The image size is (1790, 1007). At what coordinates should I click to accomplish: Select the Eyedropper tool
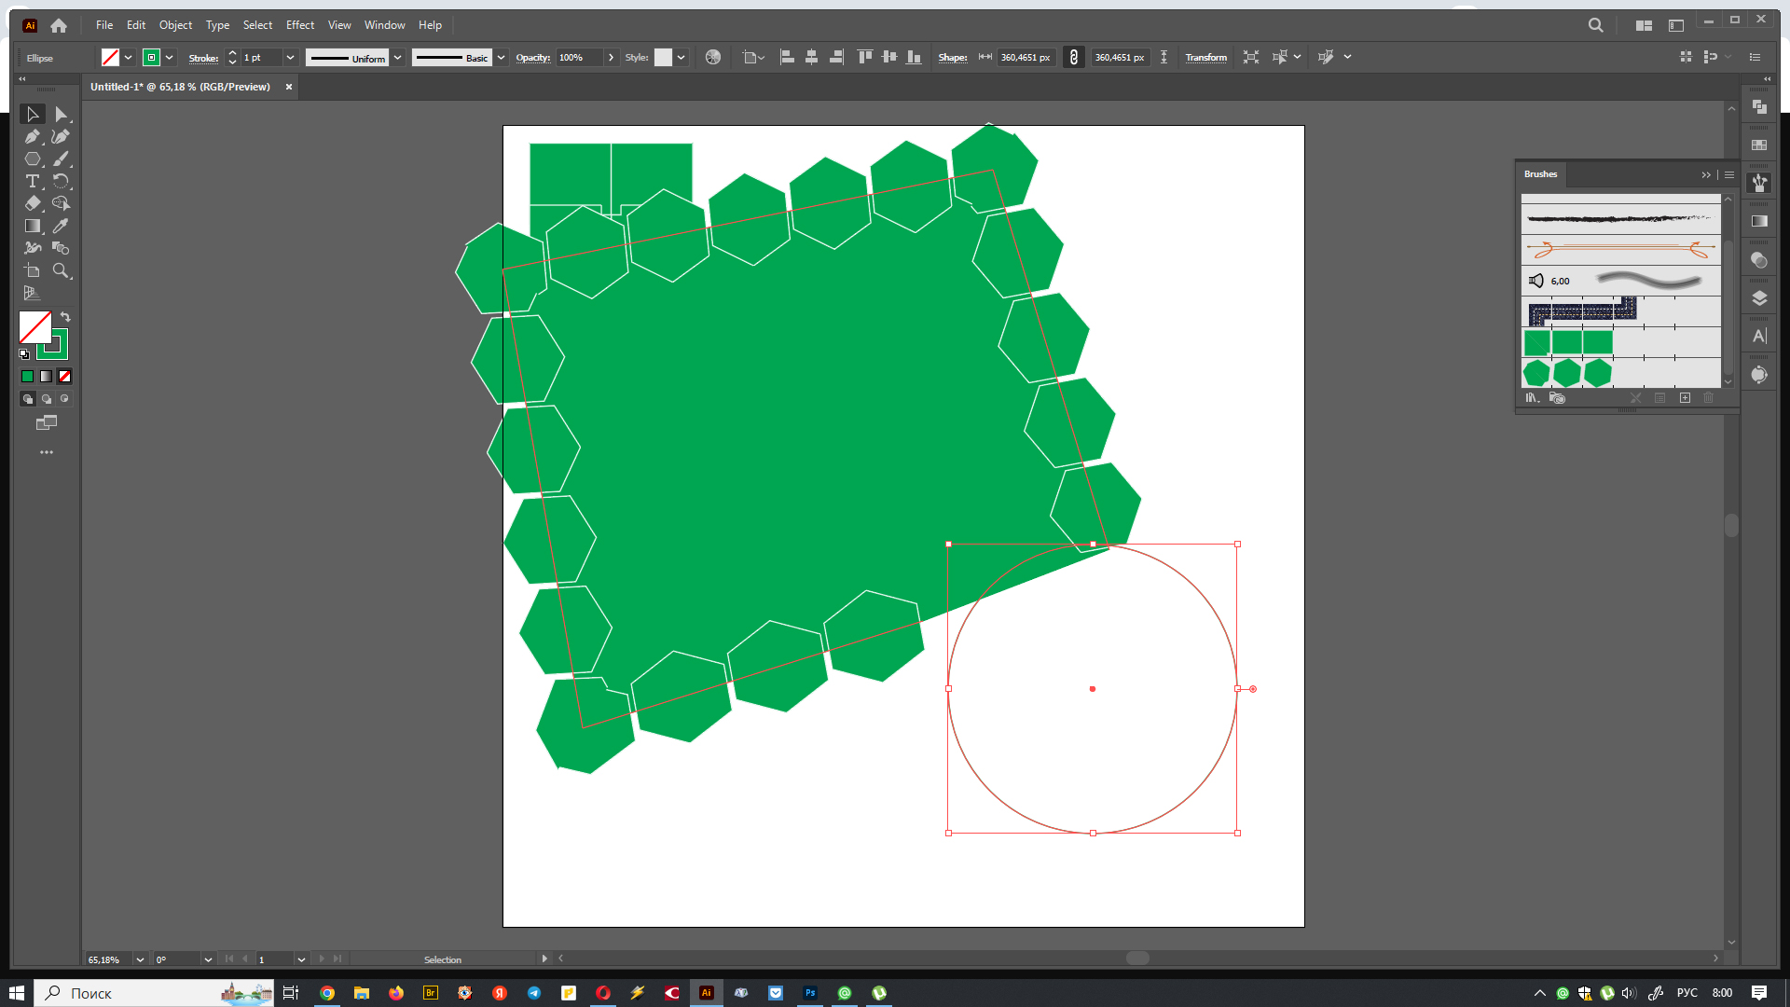pyautogui.click(x=61, y=226)
